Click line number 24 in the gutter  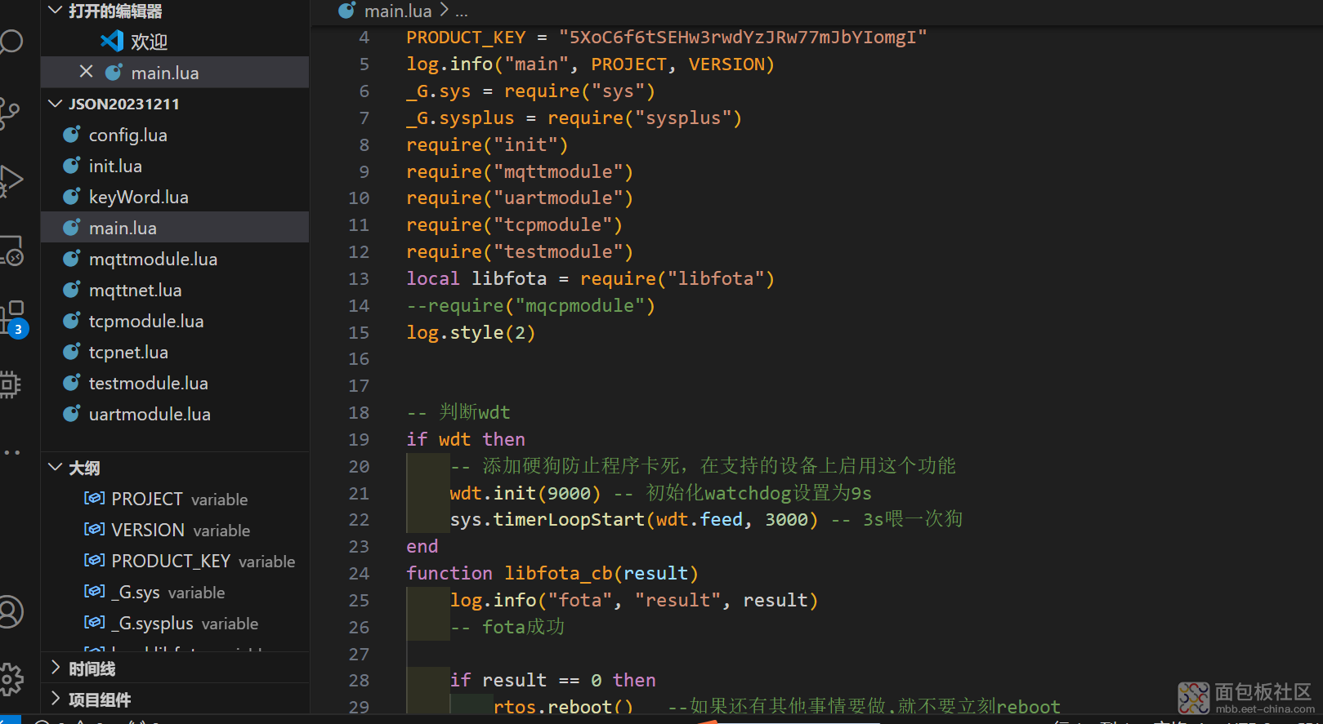point(359,573)
